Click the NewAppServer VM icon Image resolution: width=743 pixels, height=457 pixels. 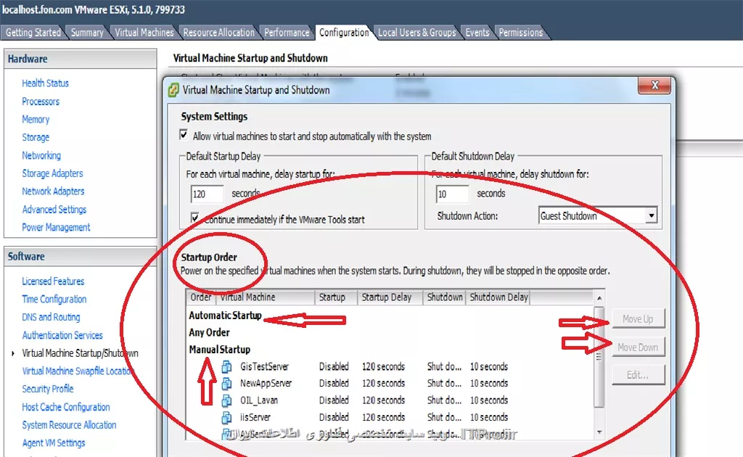click(227, 383)
